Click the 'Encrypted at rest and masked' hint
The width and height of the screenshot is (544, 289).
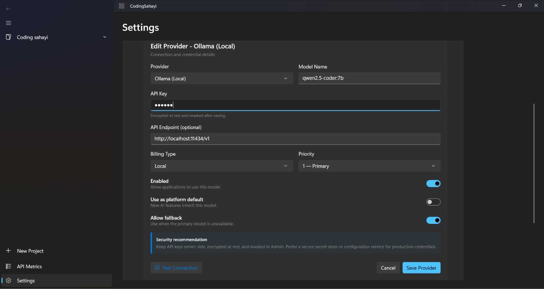click(188, 116)
